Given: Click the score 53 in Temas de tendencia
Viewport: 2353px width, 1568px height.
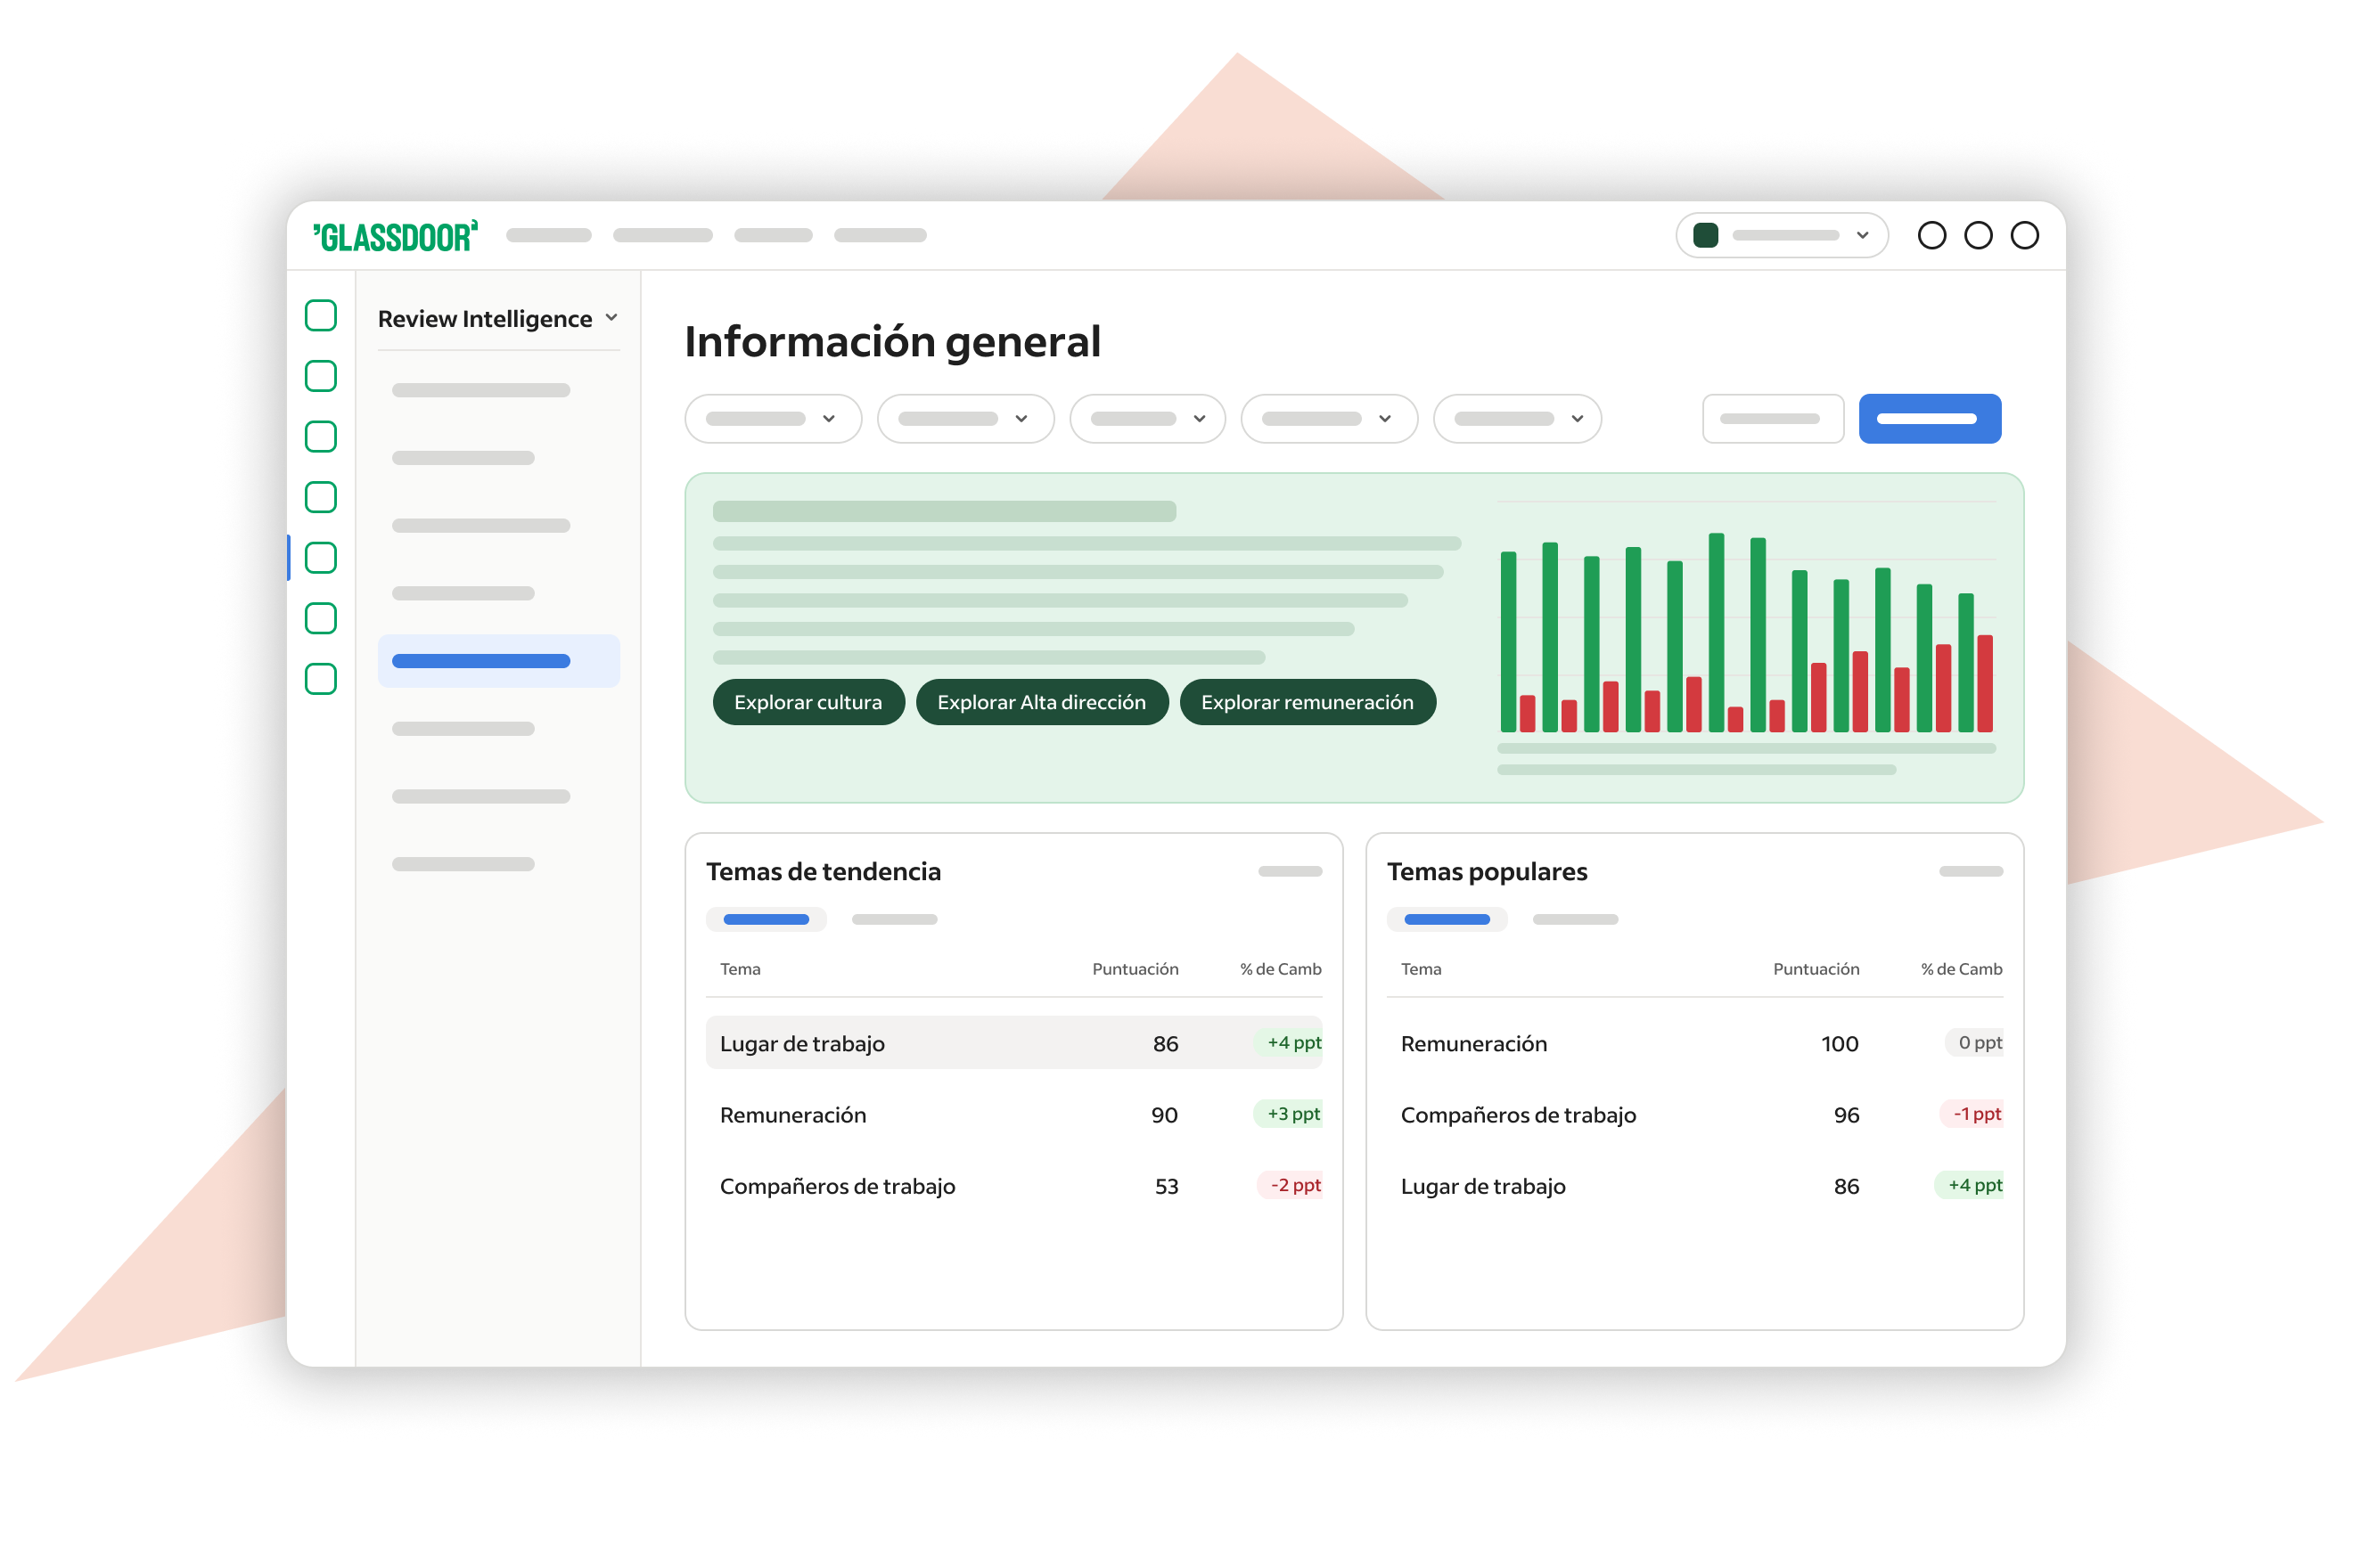Looking at the screenshot, I should pyautogui.click(x=1167, y=1186).
